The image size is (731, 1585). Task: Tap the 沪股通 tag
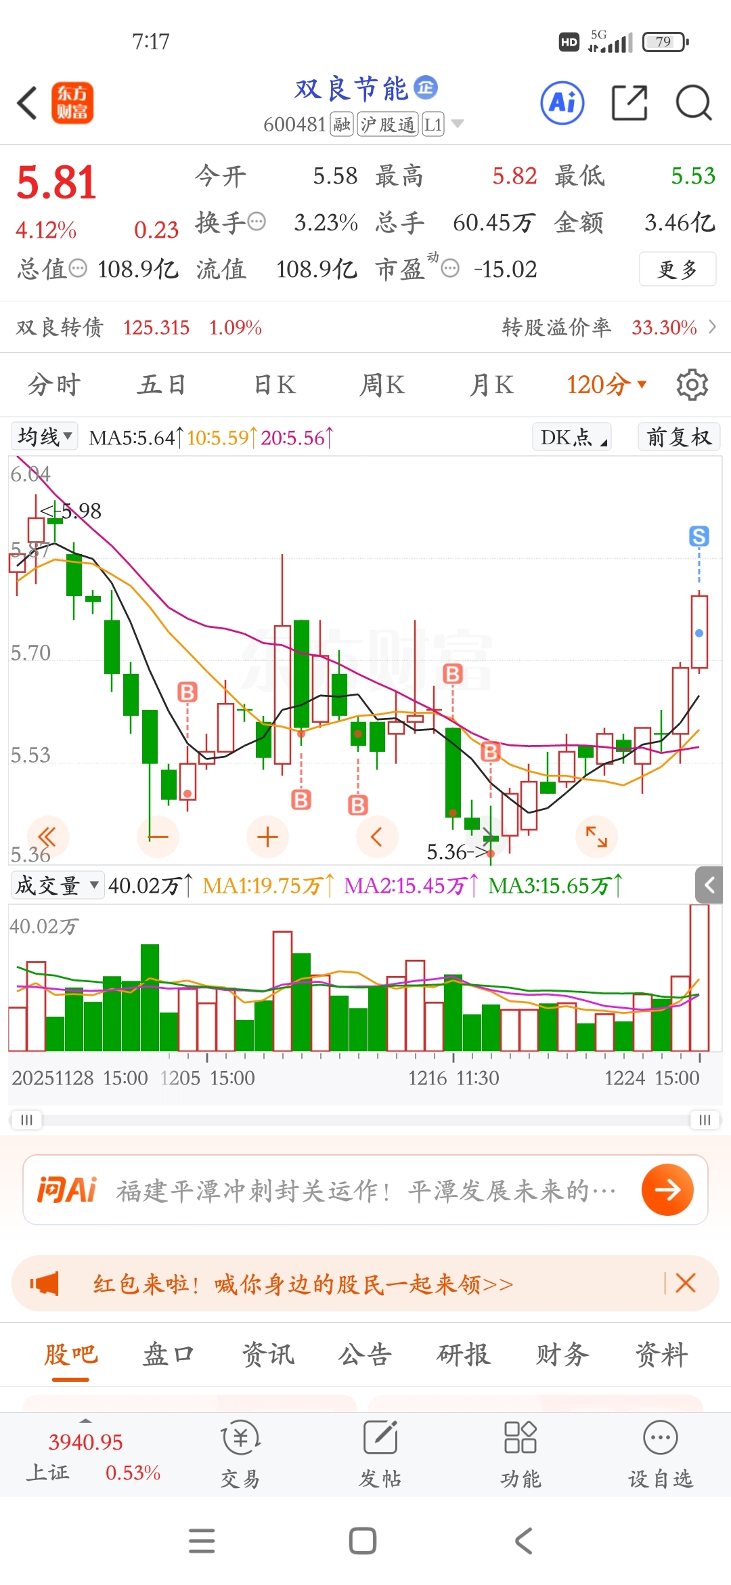click(x=388, y=125)
